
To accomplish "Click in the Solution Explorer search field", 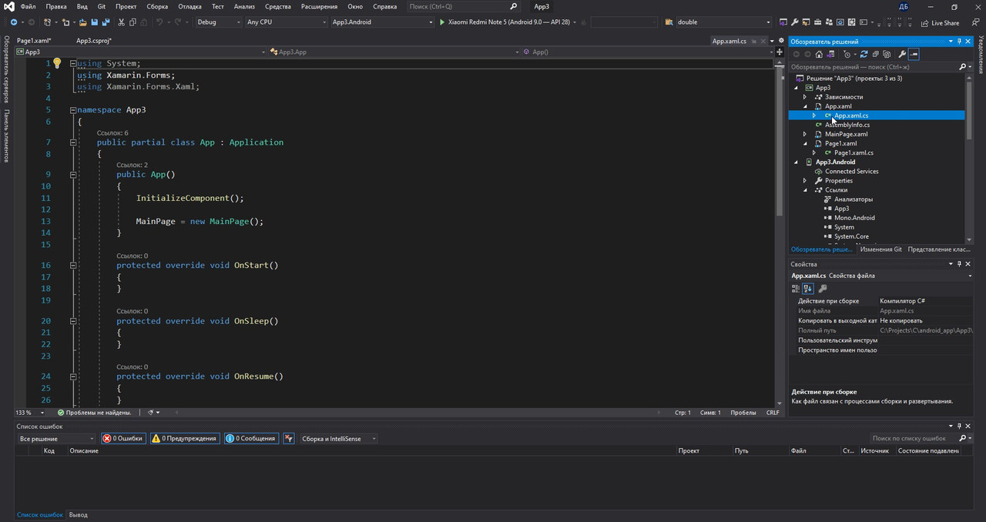I will point(874,67).
